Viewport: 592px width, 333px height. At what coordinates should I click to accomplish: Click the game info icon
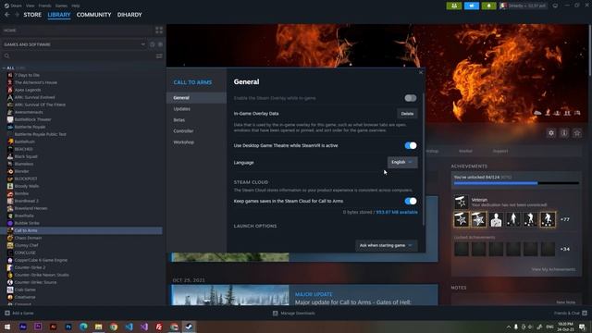[x=564, y=133]
